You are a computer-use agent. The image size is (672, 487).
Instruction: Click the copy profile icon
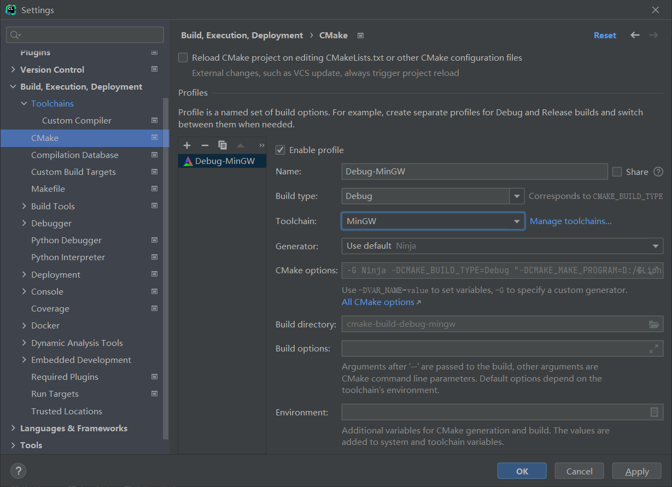point(223,145)
